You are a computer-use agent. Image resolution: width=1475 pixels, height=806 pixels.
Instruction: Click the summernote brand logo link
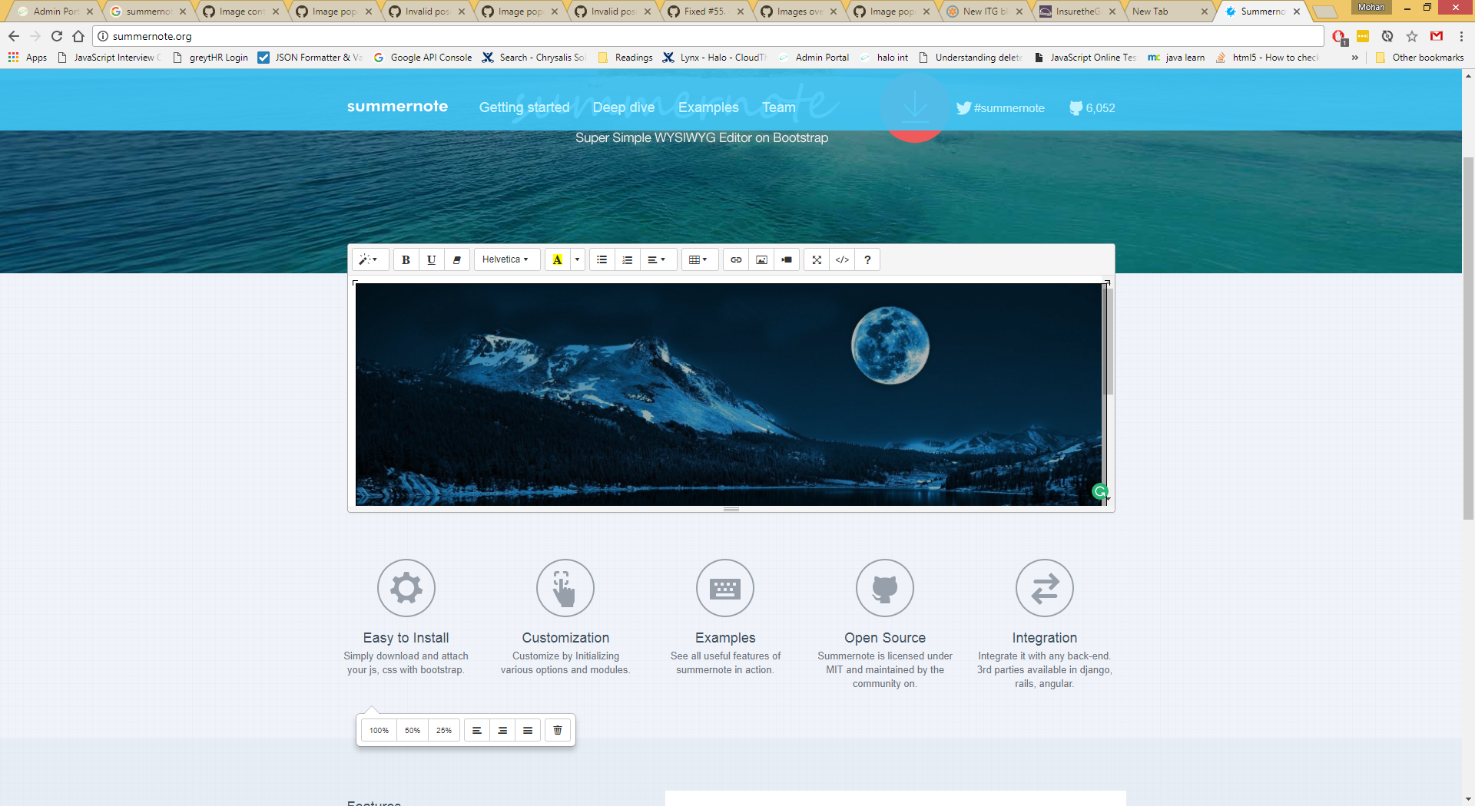(397, 107)
